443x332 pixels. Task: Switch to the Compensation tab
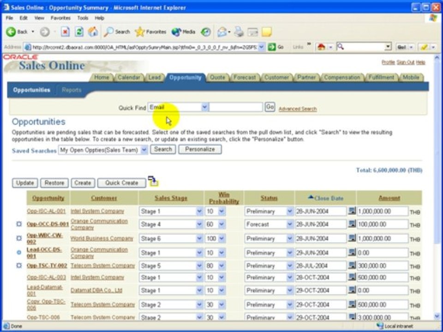pos(342,77)
